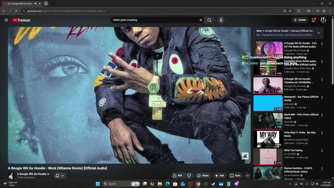The width and height of the screenshot is (334, 188).
Task: Open more actions below the video
Action: point(247,176)
